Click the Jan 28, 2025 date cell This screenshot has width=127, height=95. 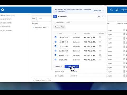click(59, 76)
